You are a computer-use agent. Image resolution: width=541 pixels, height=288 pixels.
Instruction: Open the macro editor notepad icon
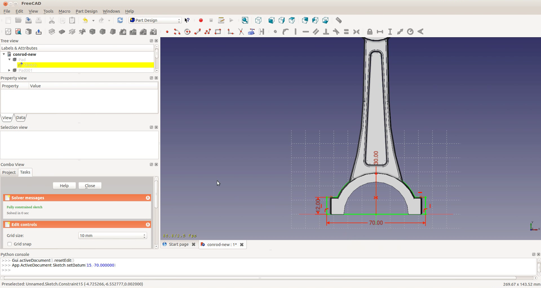pyautogui.click(x=221, y=20)
